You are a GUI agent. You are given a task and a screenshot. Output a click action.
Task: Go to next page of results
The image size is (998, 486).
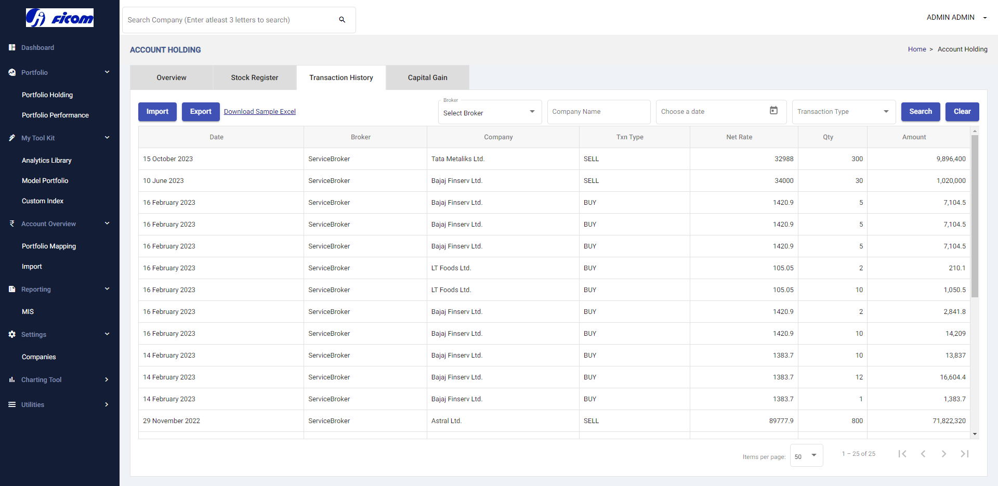(x=944, y=454)
